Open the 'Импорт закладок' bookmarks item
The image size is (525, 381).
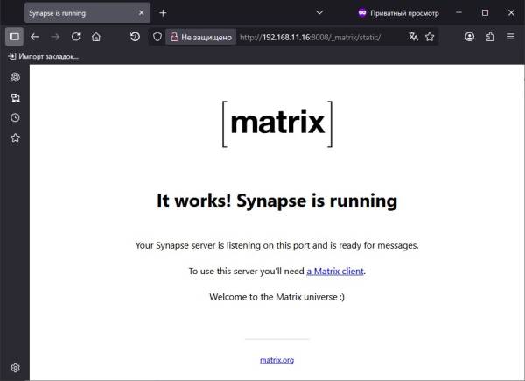pyautogui.click(x=44, y=56)
